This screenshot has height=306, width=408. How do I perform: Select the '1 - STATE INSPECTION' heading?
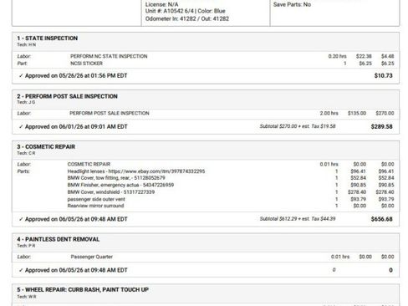pos(48,38)
